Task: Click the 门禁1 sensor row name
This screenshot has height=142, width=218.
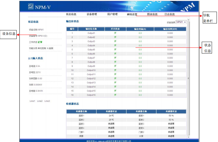Action: tap(81, 132)
